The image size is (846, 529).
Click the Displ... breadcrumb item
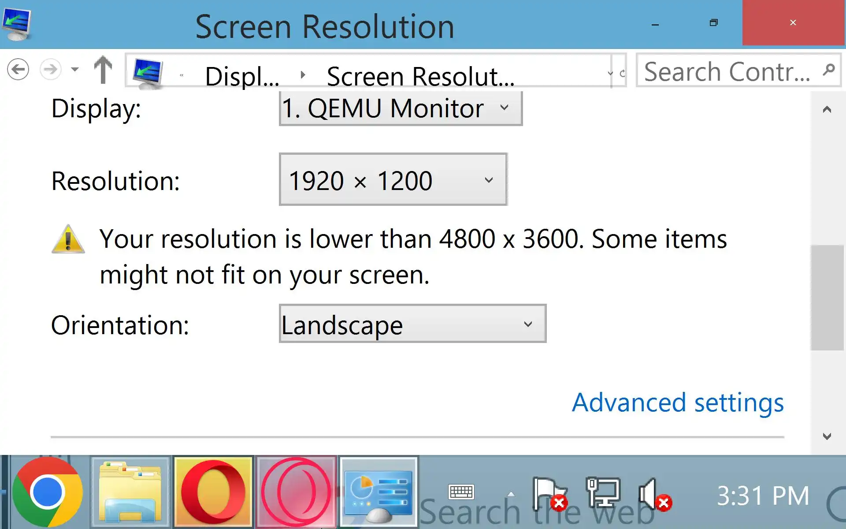(242, 76)
